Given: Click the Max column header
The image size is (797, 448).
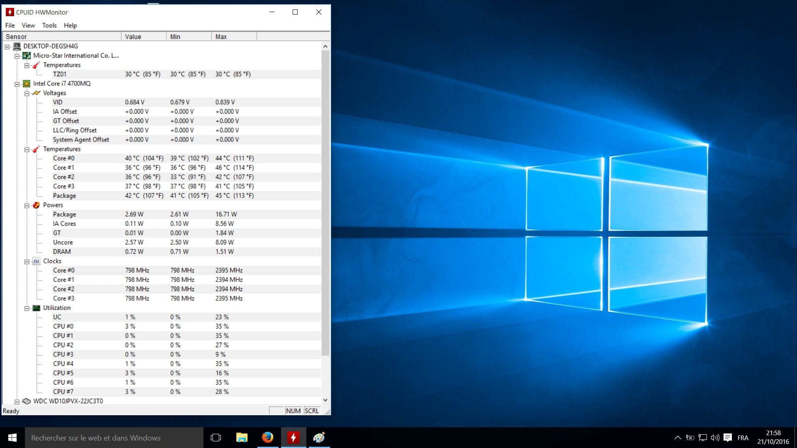Looking at the screenshot, I should click(234, 37).
